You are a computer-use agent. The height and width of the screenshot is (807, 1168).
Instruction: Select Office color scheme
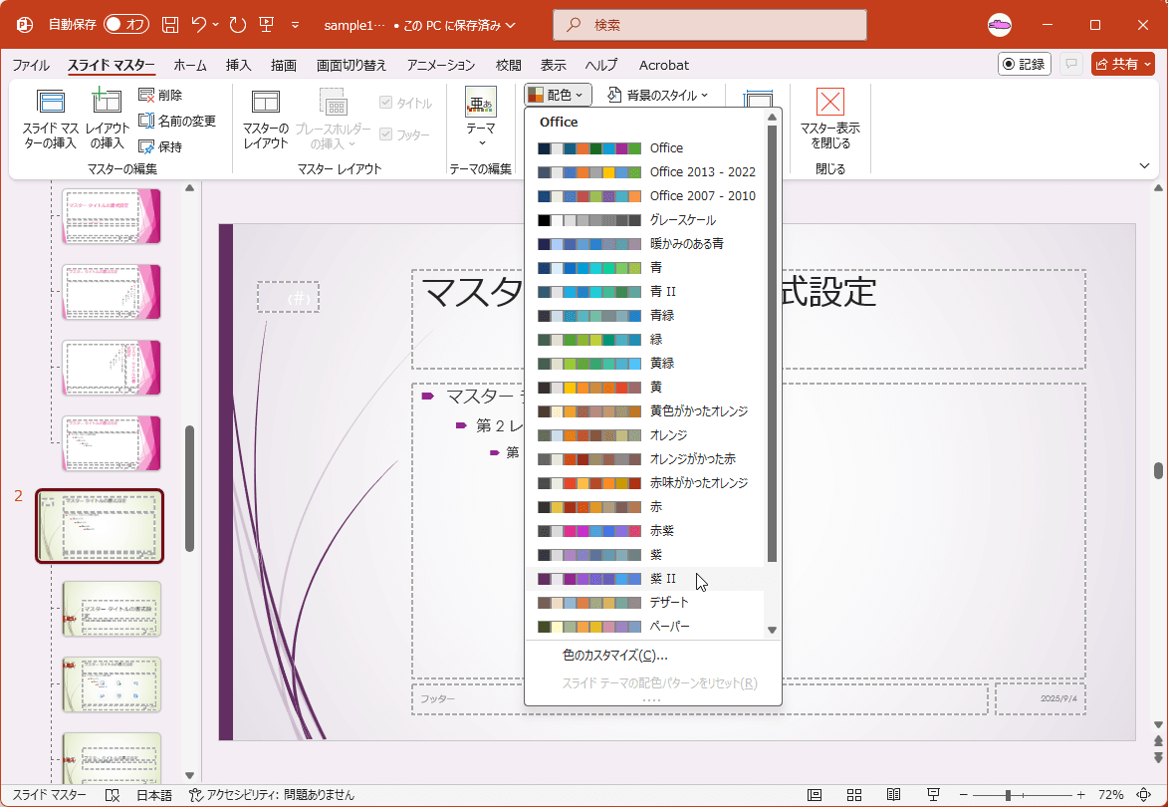[x=644, y=148]
